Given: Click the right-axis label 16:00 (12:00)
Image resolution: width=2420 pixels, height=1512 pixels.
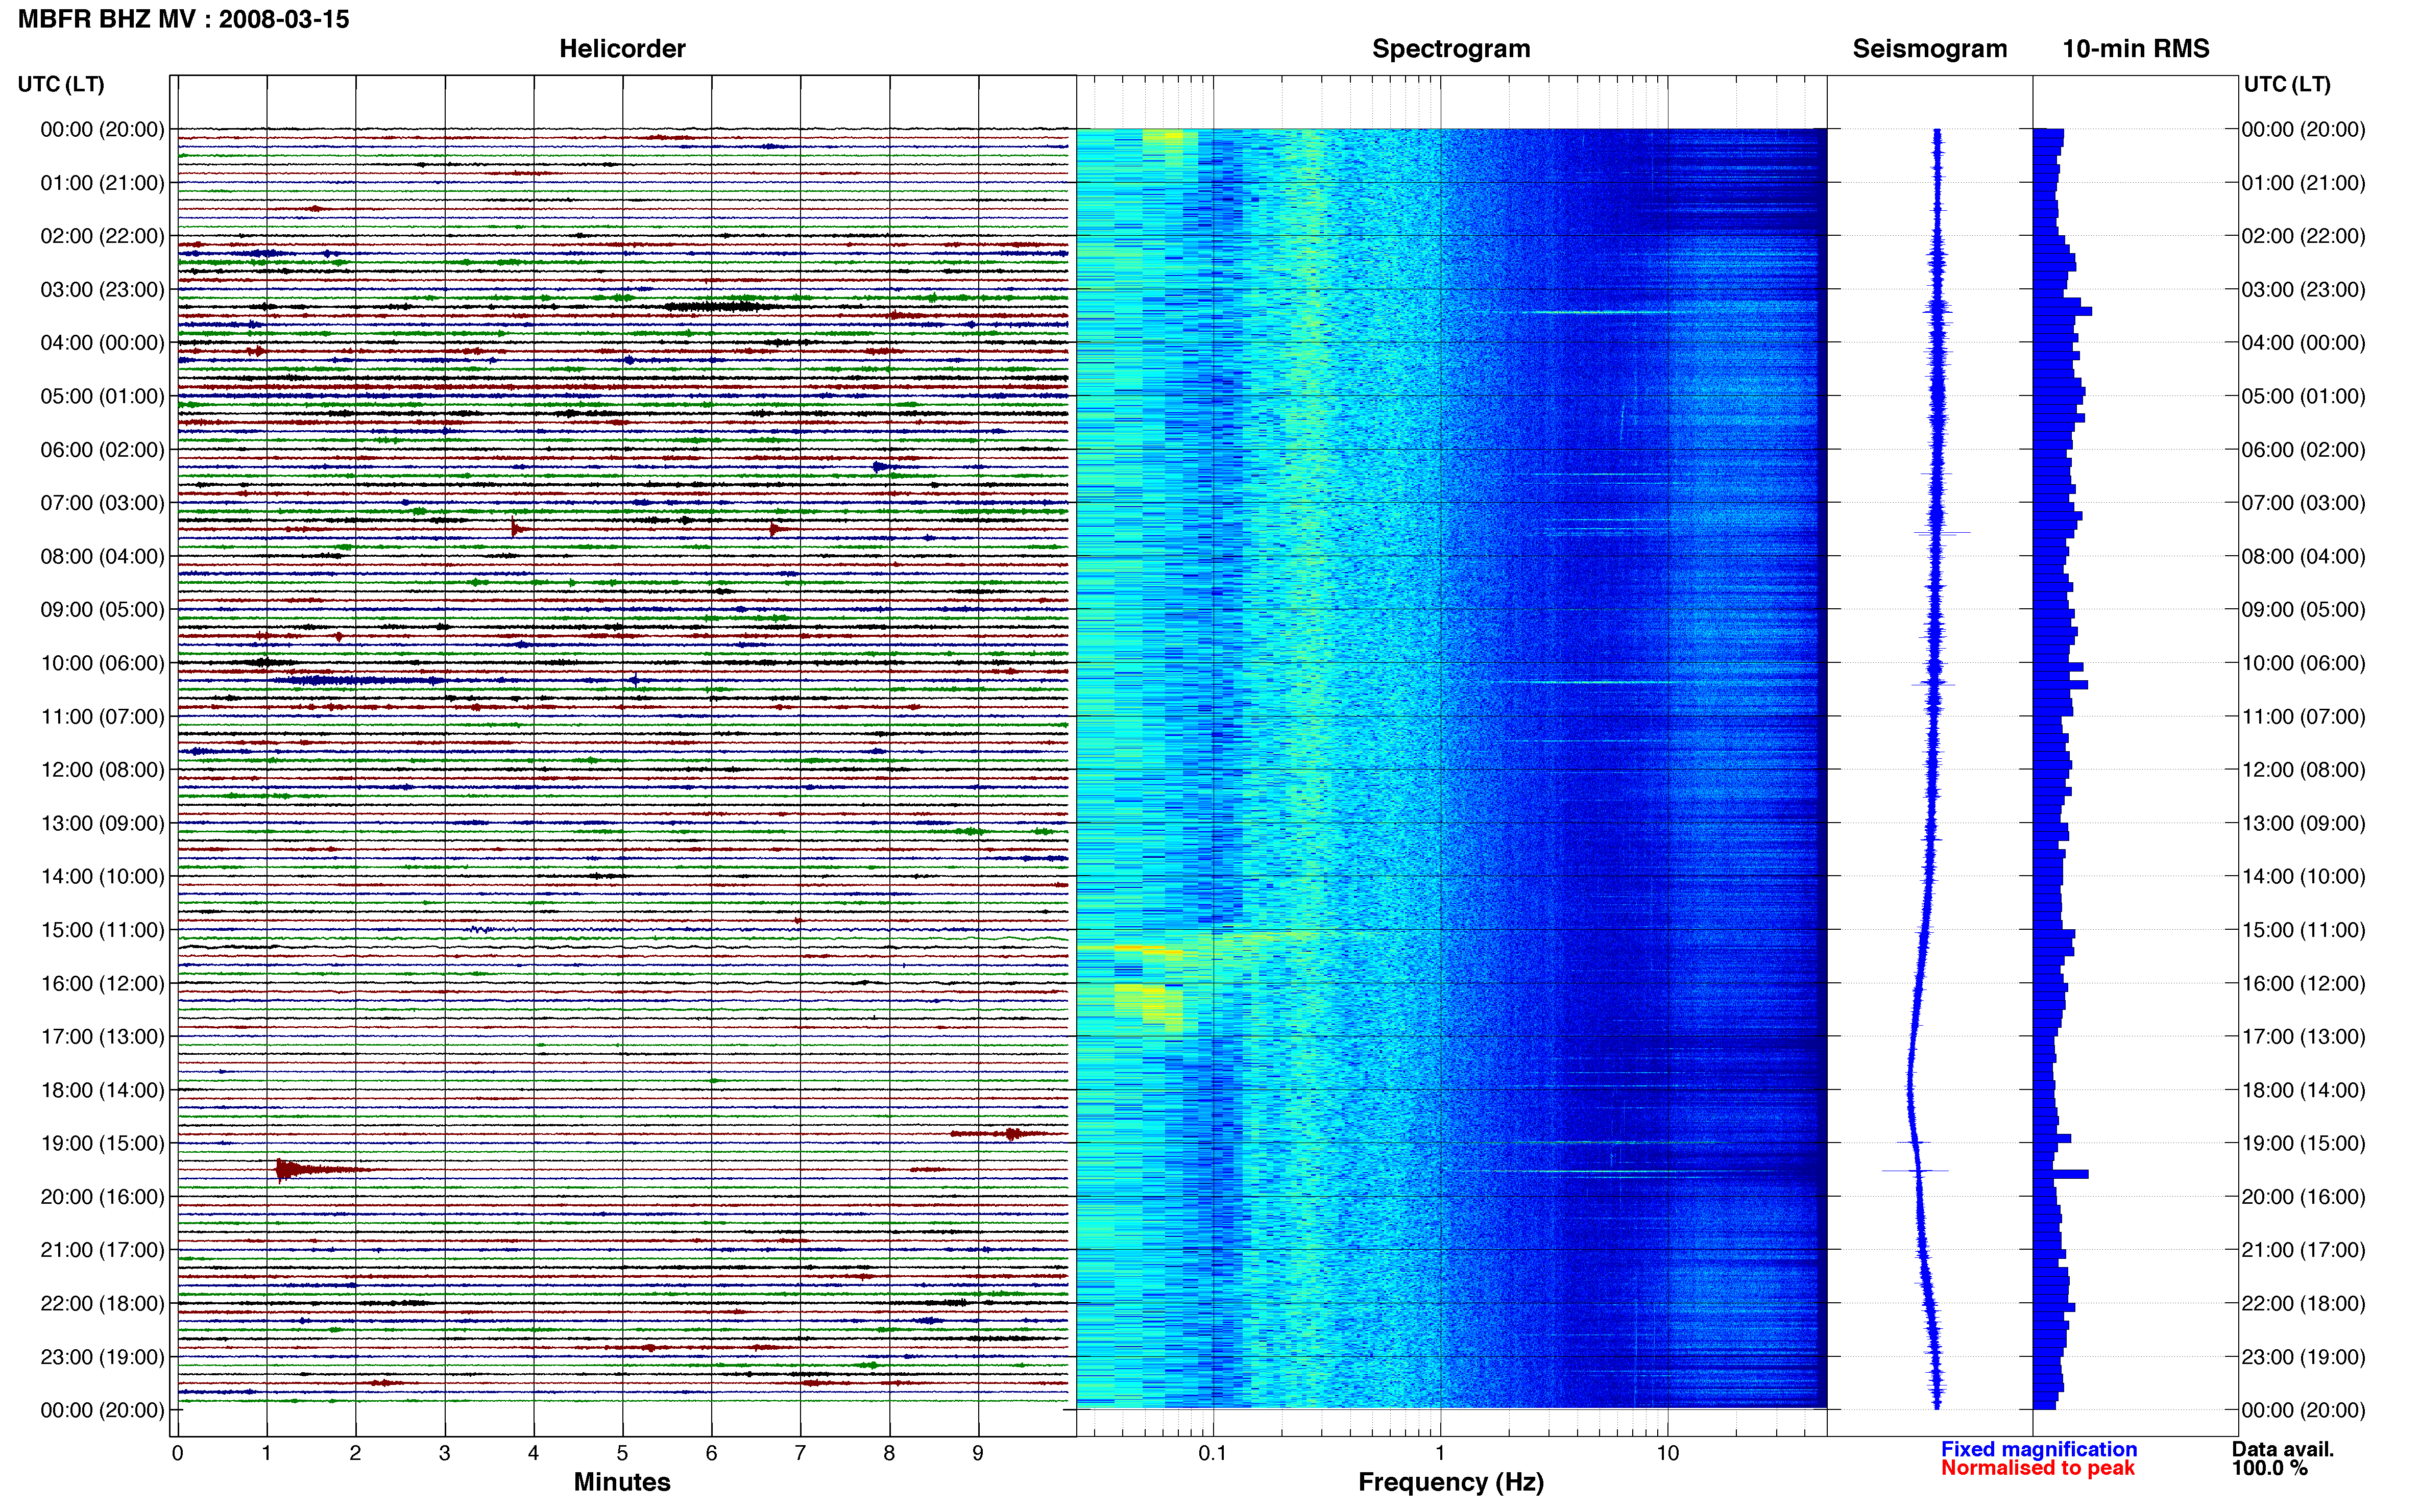Looking at the screenshot, I should coord(2303,983).
